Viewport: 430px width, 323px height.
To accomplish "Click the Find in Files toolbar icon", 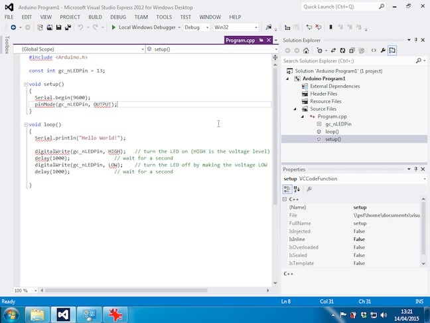I will click(x=269, y=27).
